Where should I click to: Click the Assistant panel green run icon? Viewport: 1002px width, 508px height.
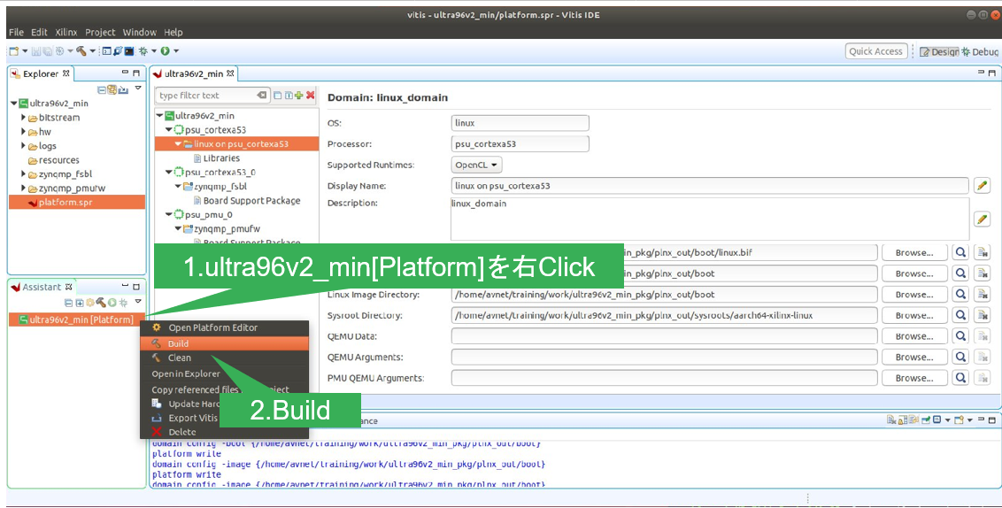112,303
